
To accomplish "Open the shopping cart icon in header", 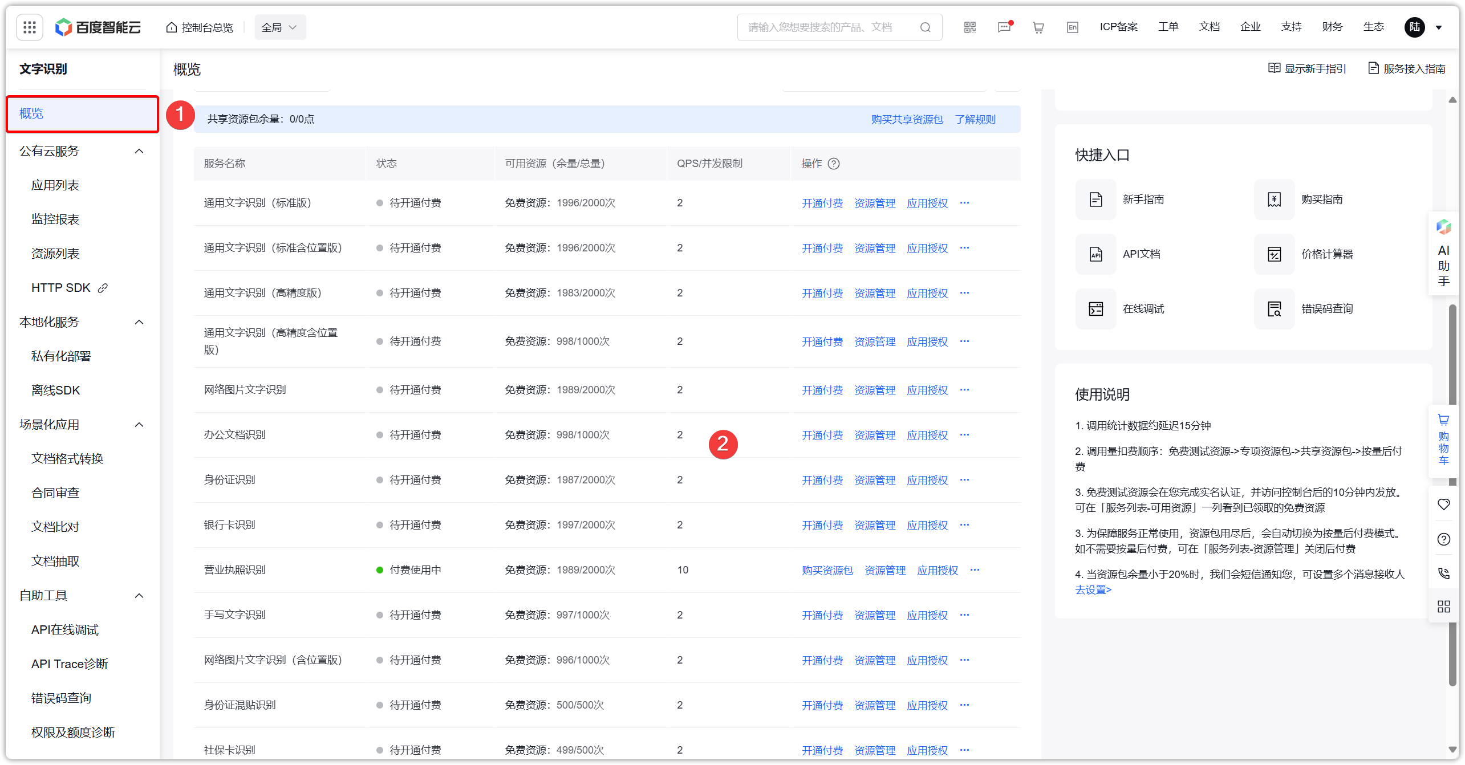I will [x=1038, y=27].
